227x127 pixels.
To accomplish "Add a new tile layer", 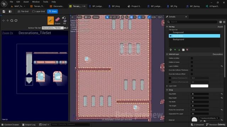I will tap(171, 50).
